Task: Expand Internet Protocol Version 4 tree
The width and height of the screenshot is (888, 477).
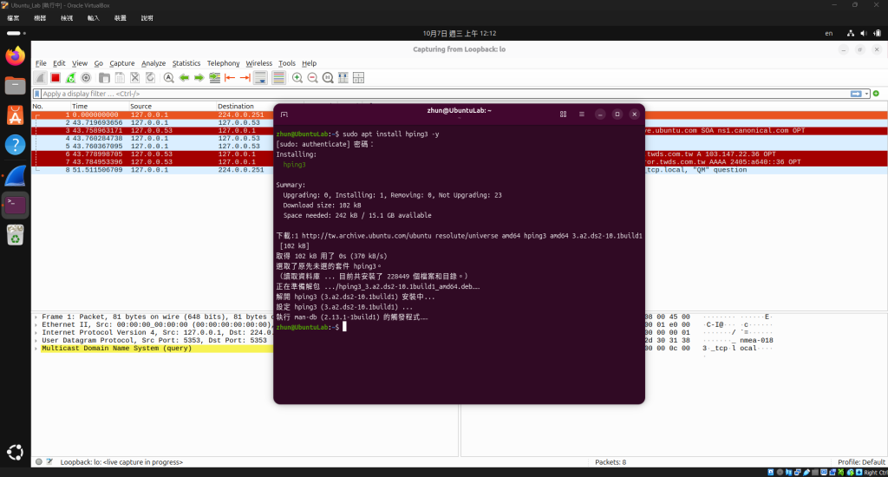Action: (x=36, y=333)
